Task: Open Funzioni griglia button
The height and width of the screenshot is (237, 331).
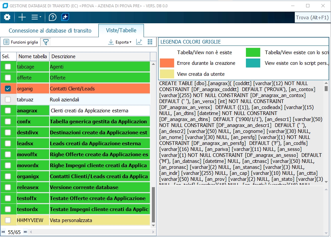Action: (21, 42)
